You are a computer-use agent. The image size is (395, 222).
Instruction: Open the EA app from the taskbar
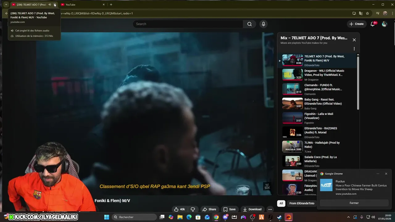tap(289, 217)
